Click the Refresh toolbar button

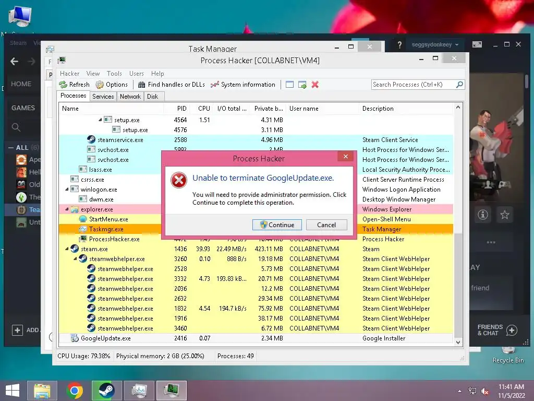tap(74, 85)
